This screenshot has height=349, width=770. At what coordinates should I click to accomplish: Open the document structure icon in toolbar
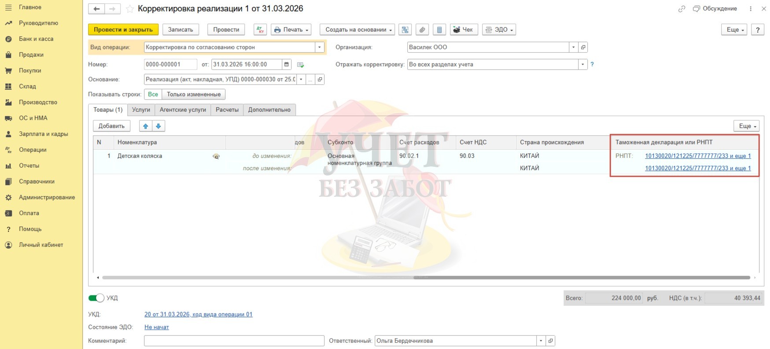pyautogui.click(x=405, y=29)
